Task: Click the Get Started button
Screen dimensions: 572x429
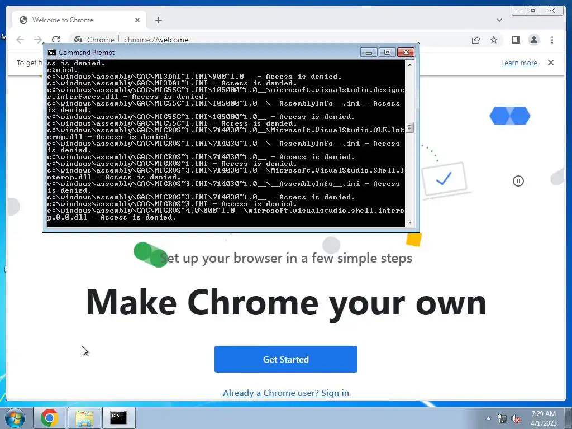Action: tap(285, 359)
